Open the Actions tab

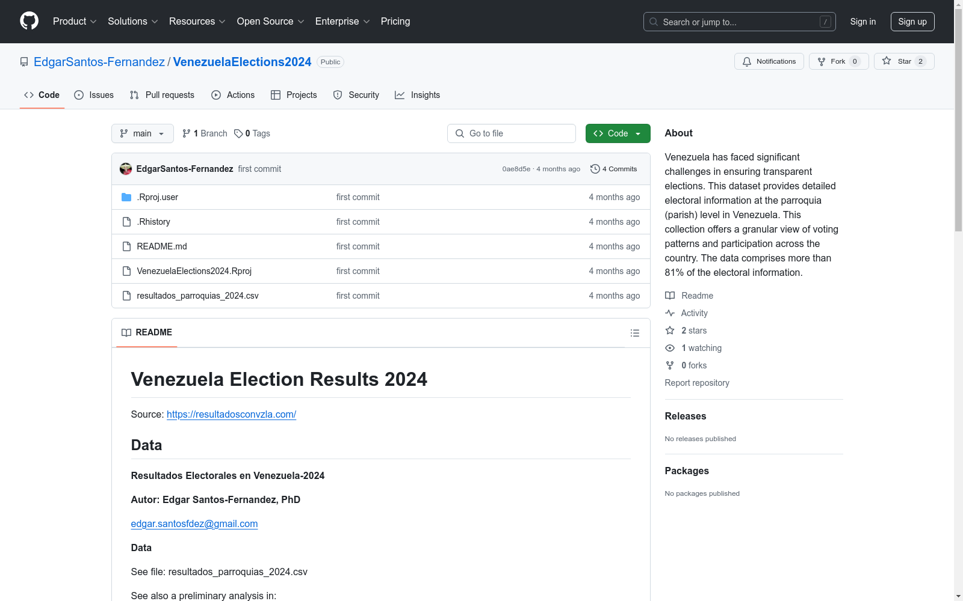[233, 95]
